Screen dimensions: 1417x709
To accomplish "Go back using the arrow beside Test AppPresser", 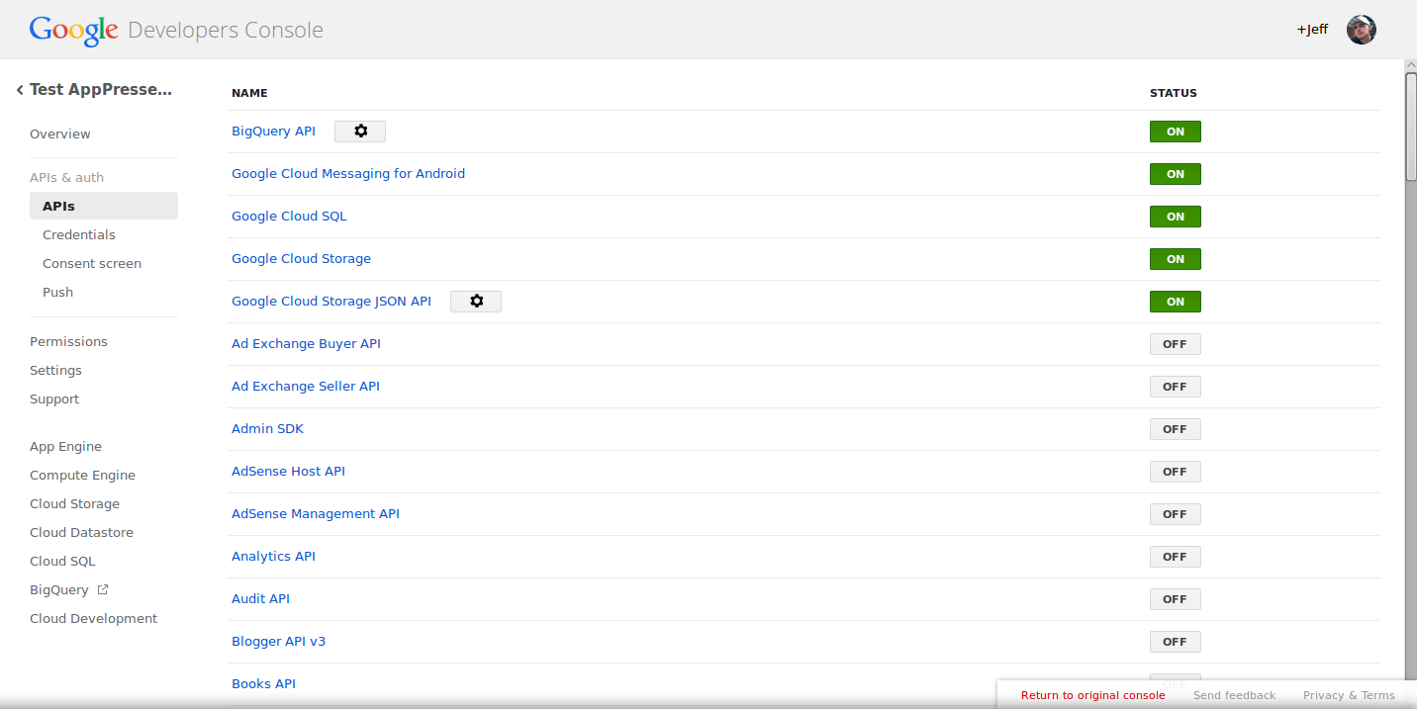I will (x=20, y=90).
